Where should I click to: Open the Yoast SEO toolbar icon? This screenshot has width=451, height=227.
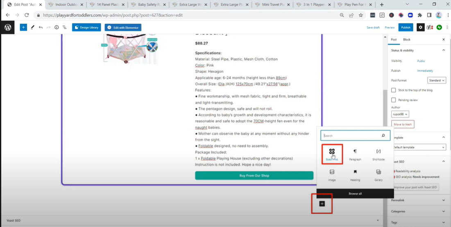[430, 27]
